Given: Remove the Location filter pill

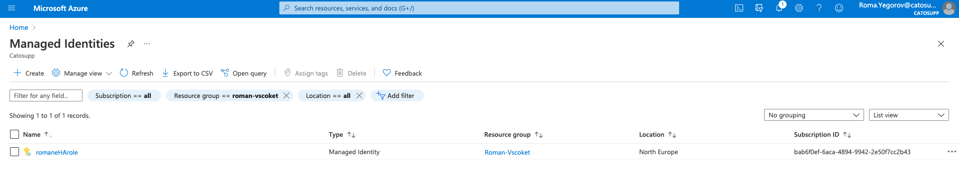Looking at the screenshot, I should 359,95.
